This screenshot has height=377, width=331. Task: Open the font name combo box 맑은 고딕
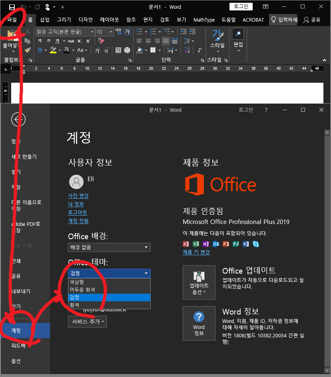(x=65, y=32)
